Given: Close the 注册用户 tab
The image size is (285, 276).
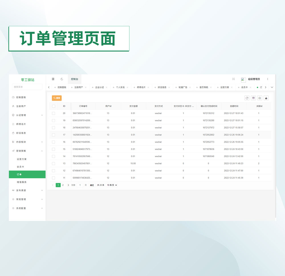Looking at the screenshot, I should point(86,87).
